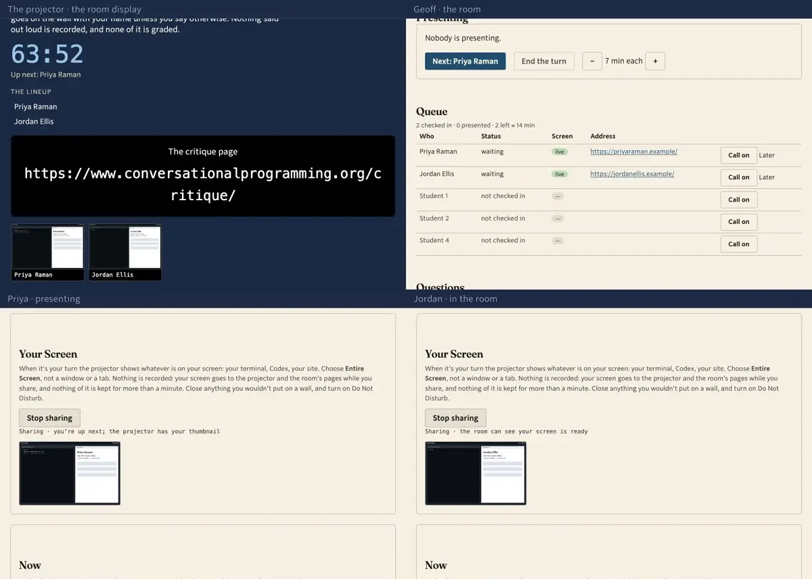812x579 pixels.
Task: Click the "Student 2" name in the queue
Action: point(434,218)
